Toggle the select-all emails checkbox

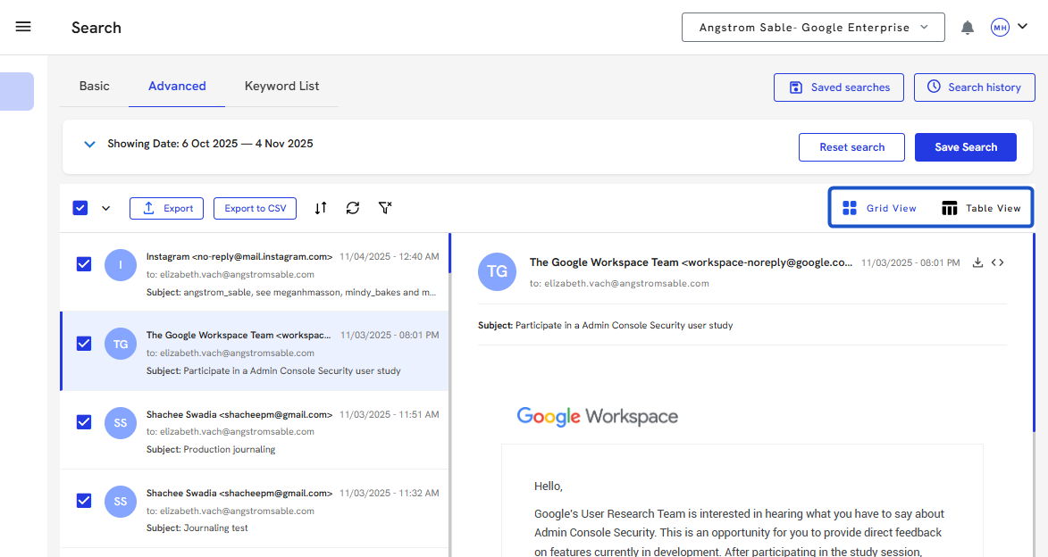click(80, 208)
